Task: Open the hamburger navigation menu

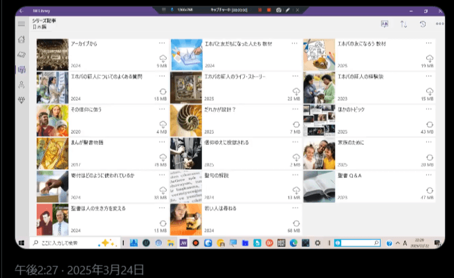Action: pyautogui.click(x=21, y=24)
